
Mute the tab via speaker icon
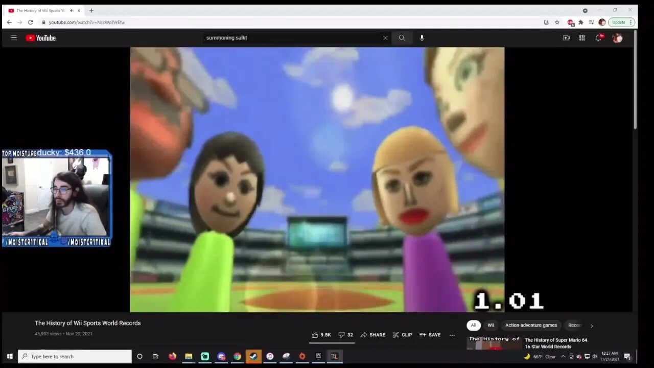[72, 10]
